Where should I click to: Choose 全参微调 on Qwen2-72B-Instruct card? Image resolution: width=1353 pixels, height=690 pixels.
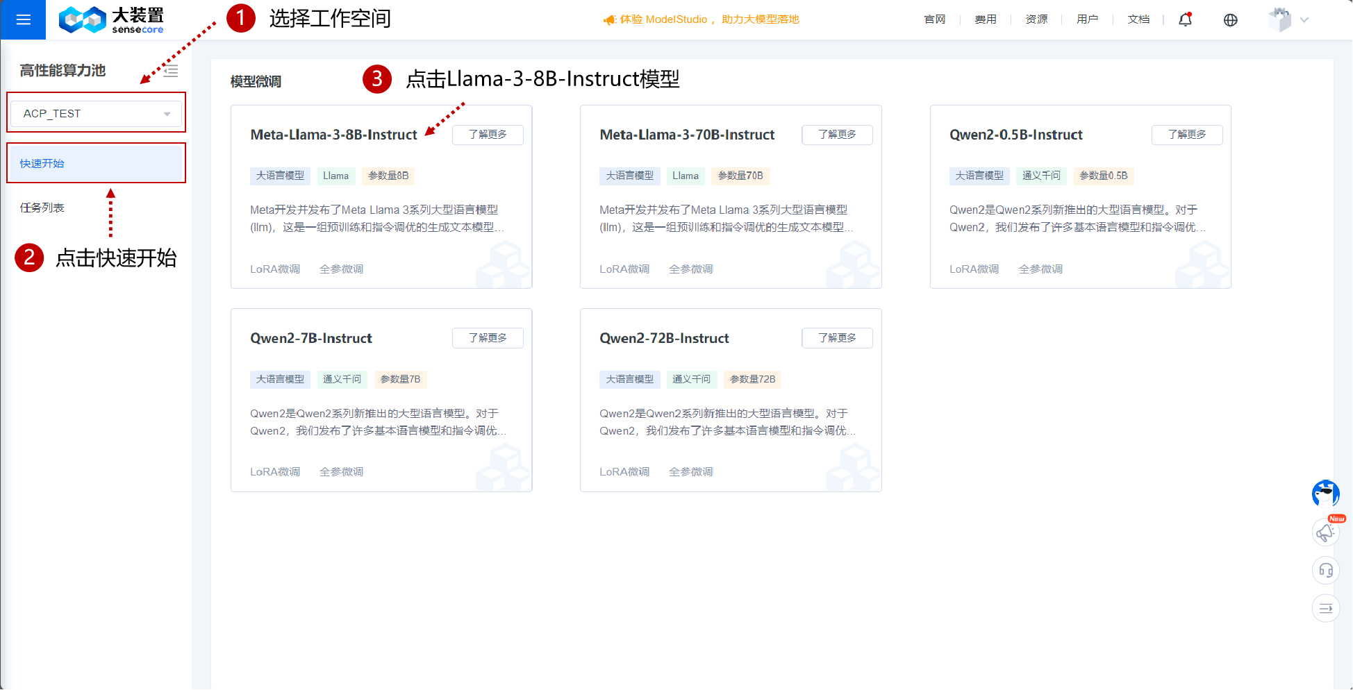(690, 472)
